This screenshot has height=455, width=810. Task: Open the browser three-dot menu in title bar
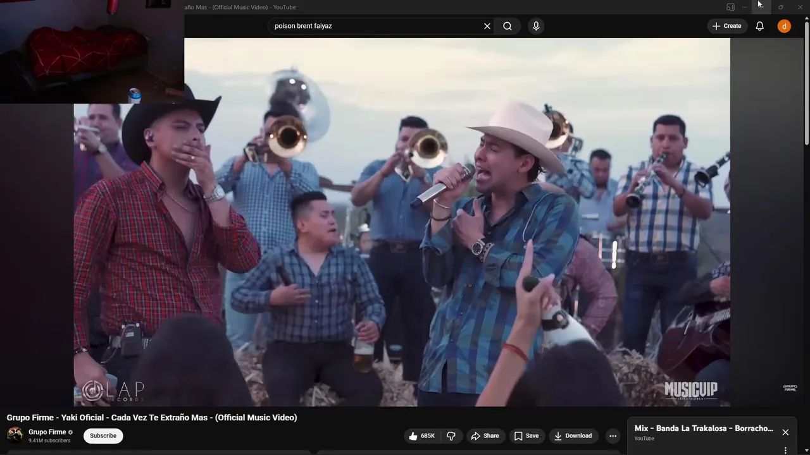pyautogui.click(x=744, y=7)
